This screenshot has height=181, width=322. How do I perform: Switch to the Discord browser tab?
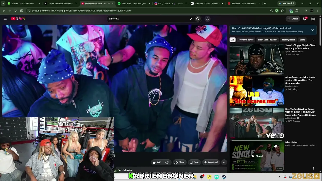coord(171,4)
